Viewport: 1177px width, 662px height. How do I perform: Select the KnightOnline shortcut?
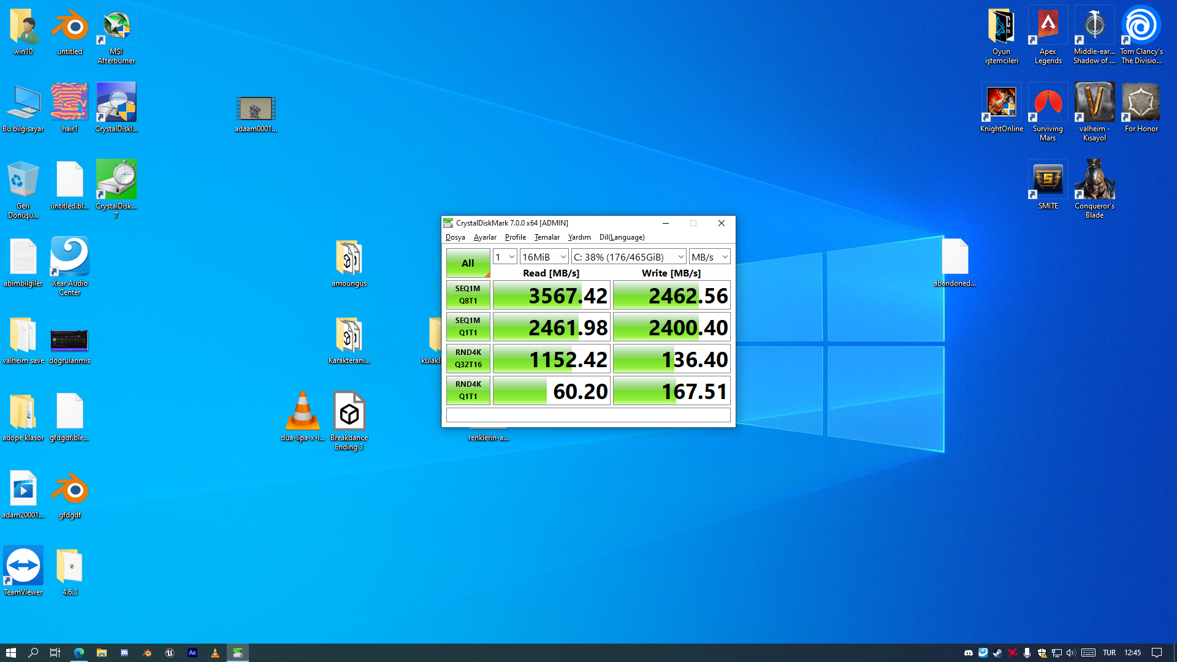(1002, 108)
